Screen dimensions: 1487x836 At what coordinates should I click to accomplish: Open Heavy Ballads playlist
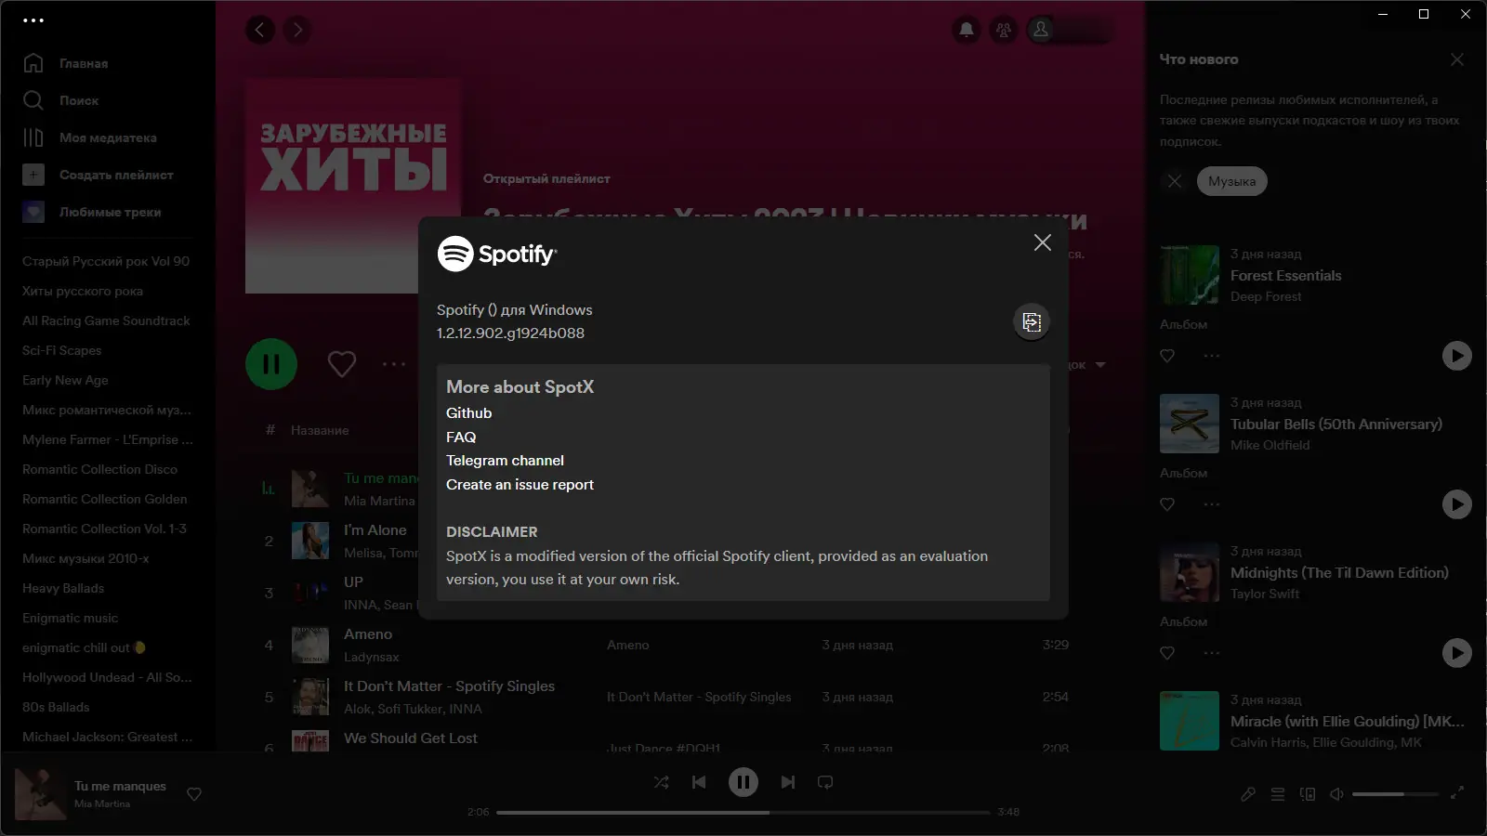(x=63, y=588)
